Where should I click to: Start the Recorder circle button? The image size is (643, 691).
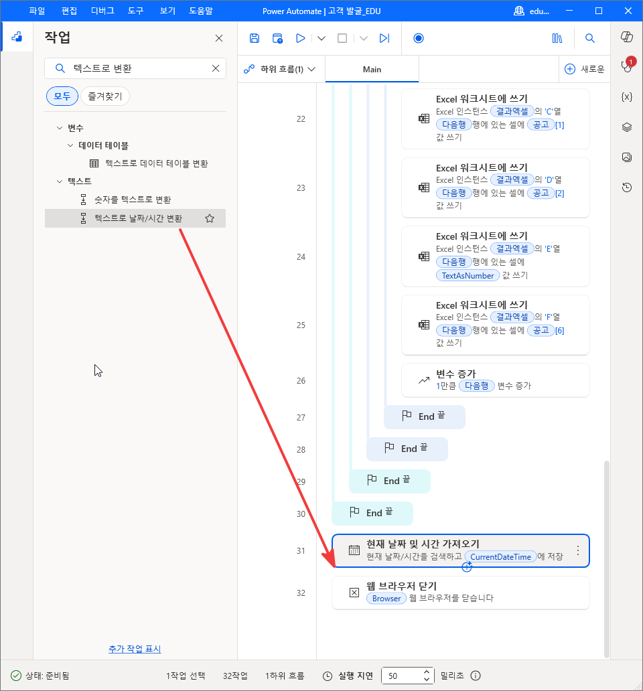419,38
